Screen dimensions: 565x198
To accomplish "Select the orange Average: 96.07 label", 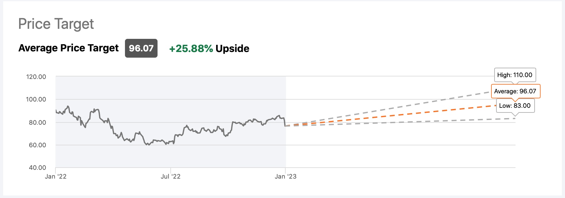I will point(515,91).
